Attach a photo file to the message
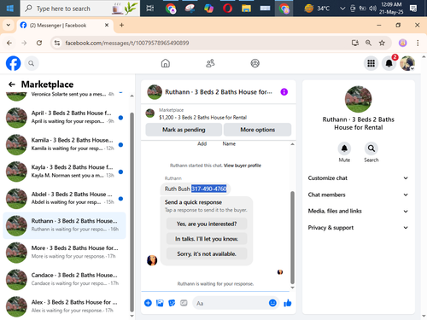This screenshot has height=320, width=427. click(x=160, y=303)
